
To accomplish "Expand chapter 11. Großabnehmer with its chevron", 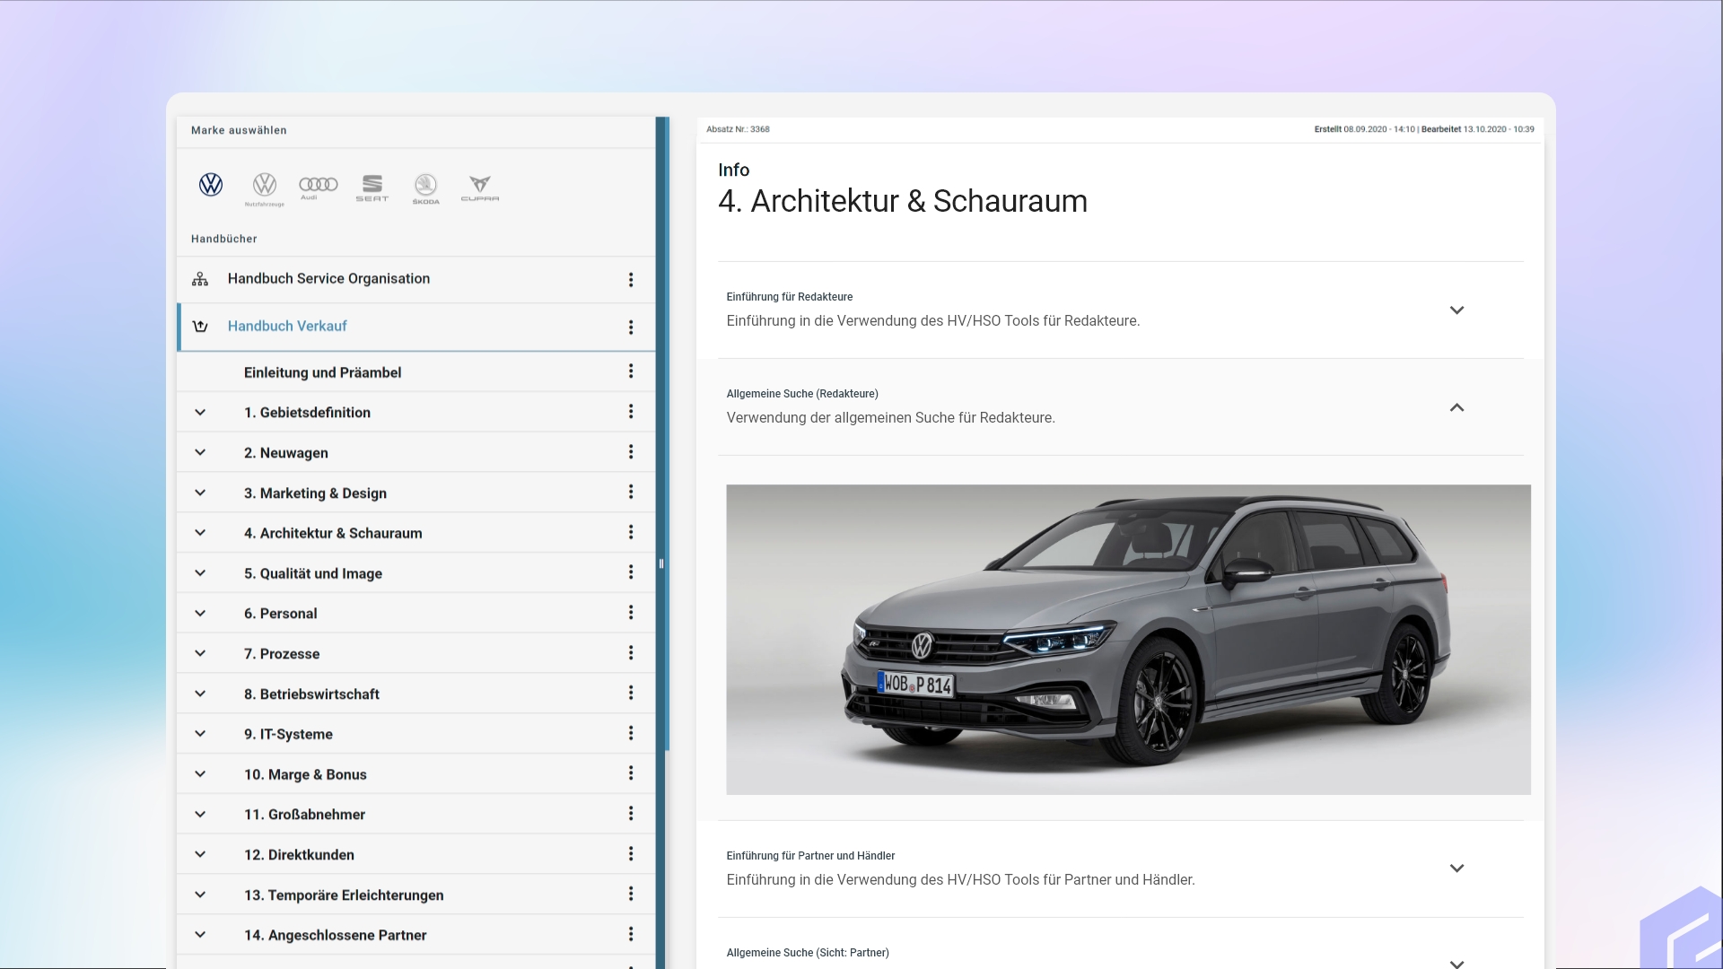I will (200, 815).
